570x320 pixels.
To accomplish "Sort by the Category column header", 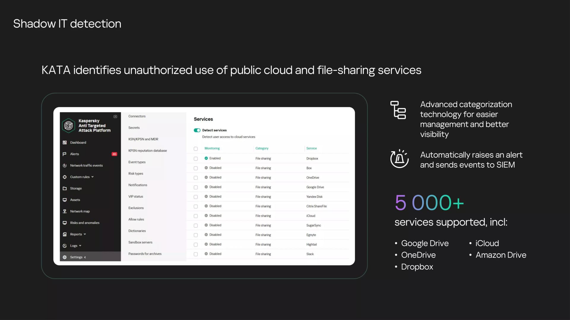I will pyautogui.click(x=262, y=148).
